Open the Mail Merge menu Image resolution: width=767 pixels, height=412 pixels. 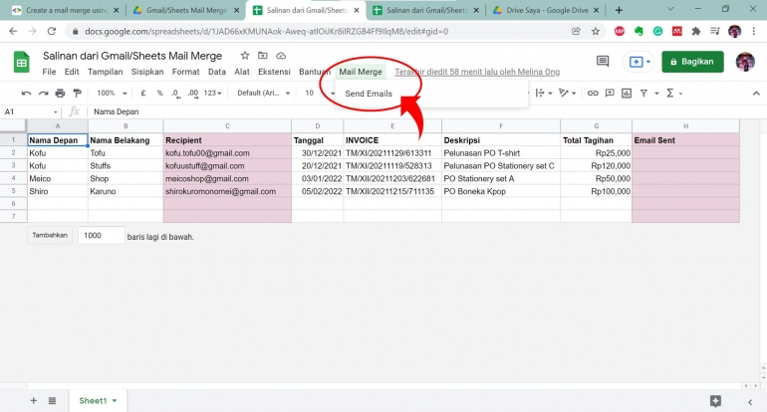point(361,72)
